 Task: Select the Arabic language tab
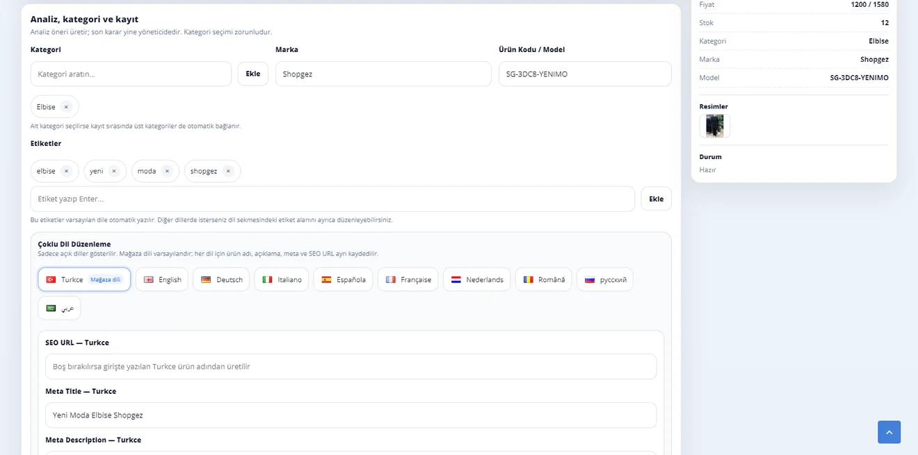(x=60, y=308)
